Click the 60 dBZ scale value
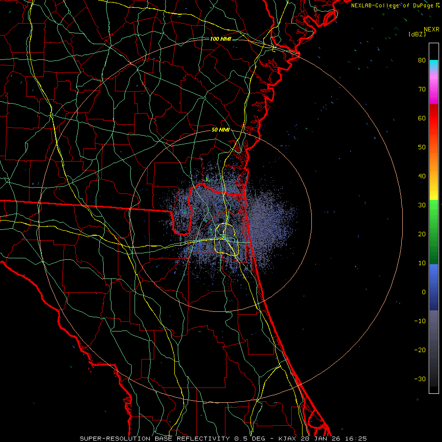This screenshot has height=442, width=442. [422, 118]
